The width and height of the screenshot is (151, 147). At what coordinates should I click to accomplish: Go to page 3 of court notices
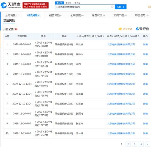(x=135, y=144)
